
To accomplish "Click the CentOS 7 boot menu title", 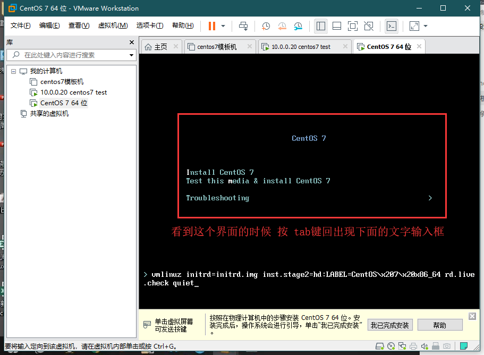I will point(309,138).
